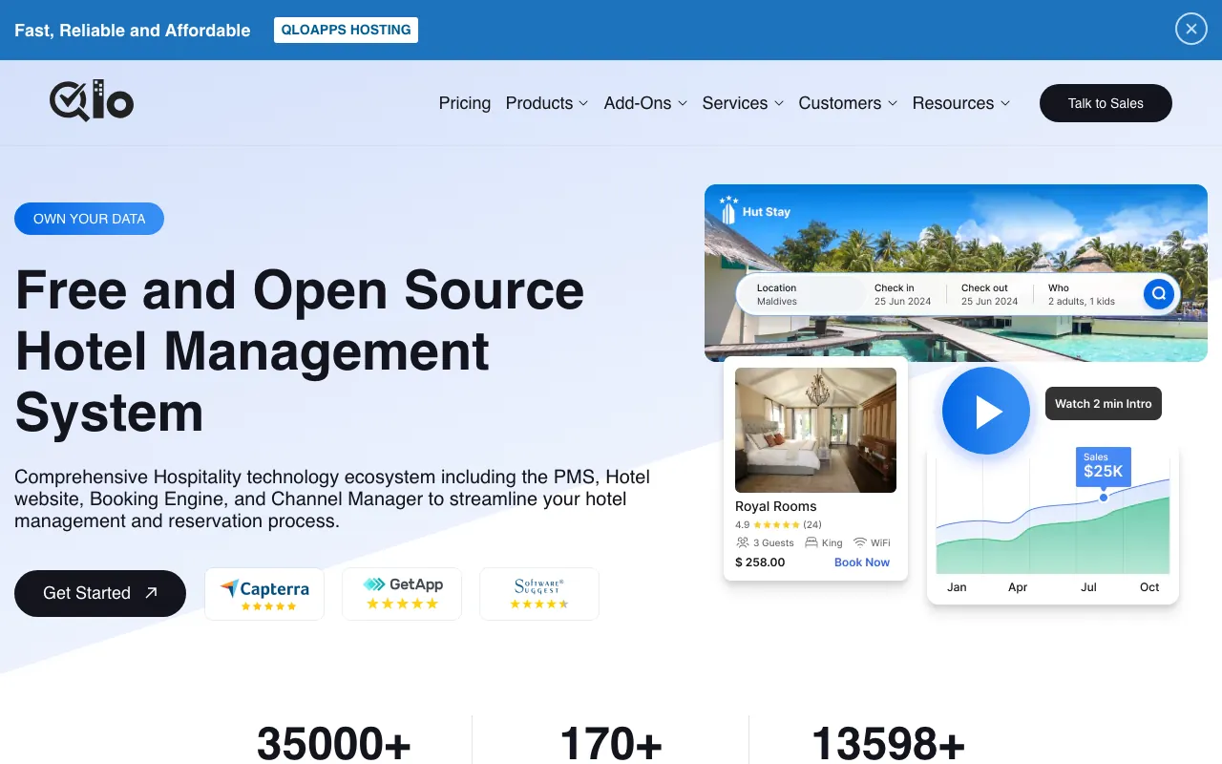
Task: Open the Software Suggest rating badge
Action: pyautogui.click(x=539, y=594)
